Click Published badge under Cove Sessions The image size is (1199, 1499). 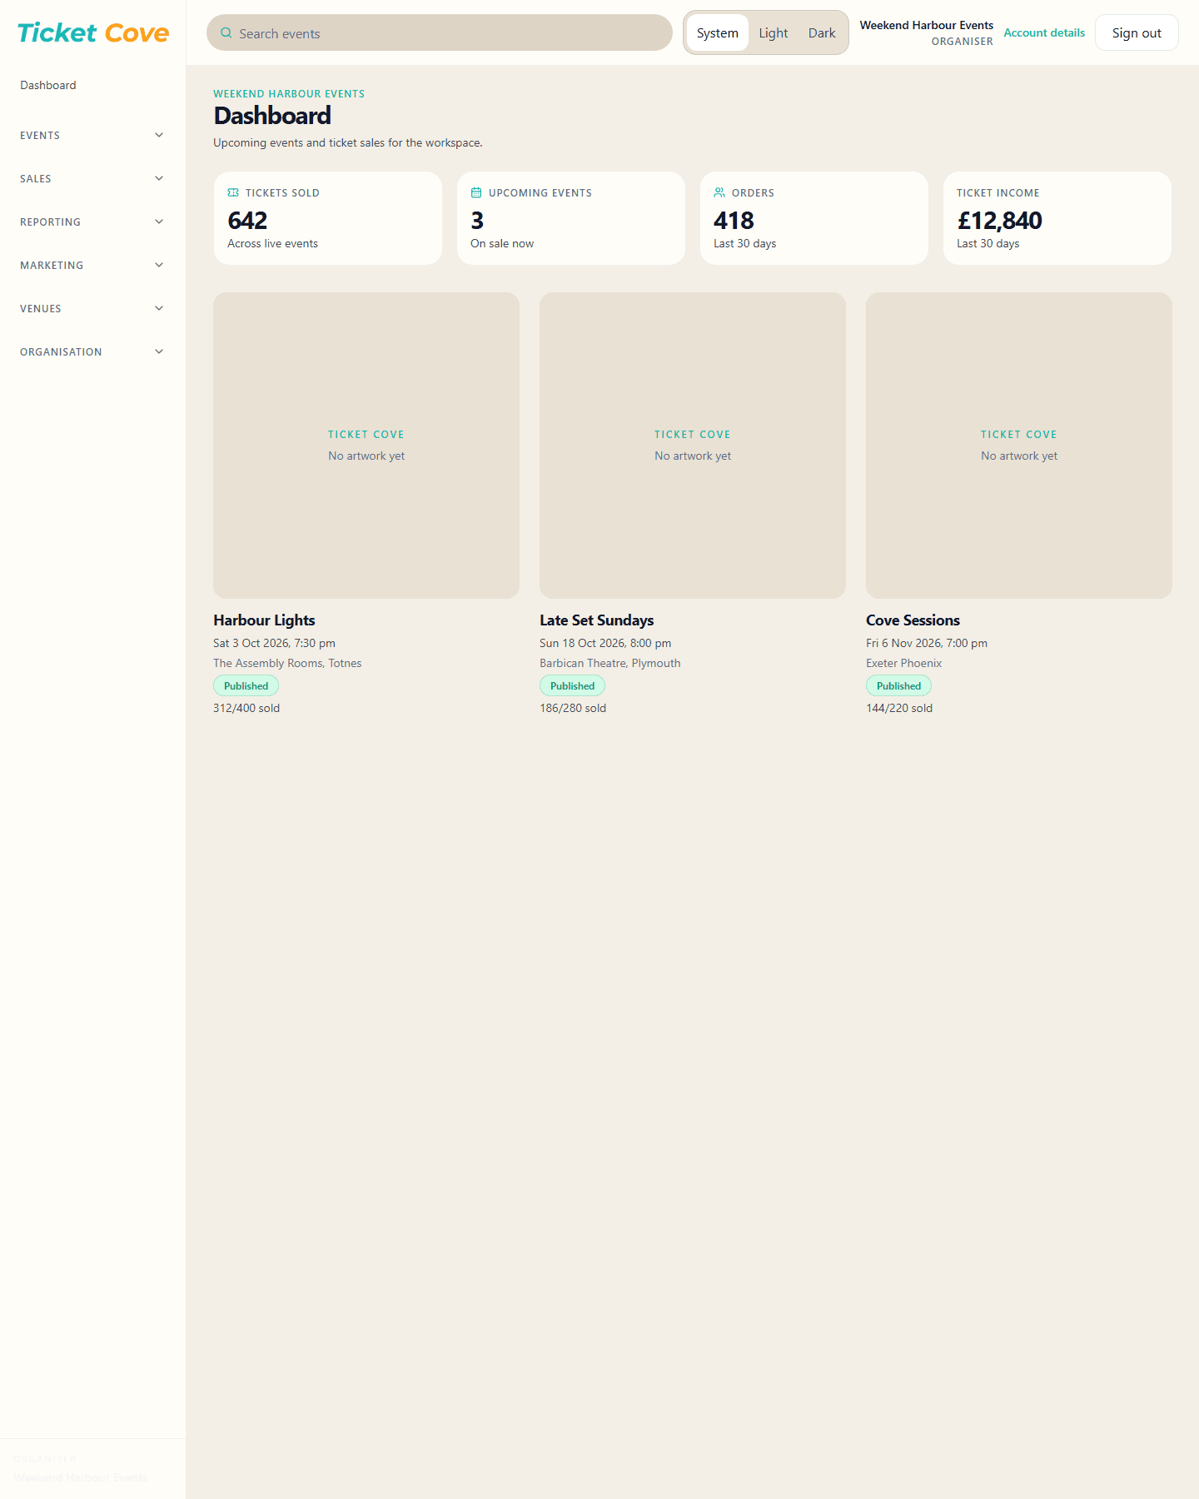(x=898, y=686)
